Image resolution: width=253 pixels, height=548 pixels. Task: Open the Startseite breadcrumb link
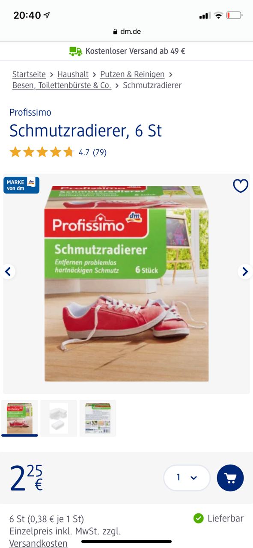click(29, 74)
